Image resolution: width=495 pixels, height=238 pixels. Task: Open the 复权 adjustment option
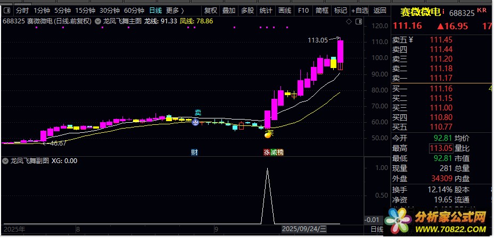(x=211, y=11)
